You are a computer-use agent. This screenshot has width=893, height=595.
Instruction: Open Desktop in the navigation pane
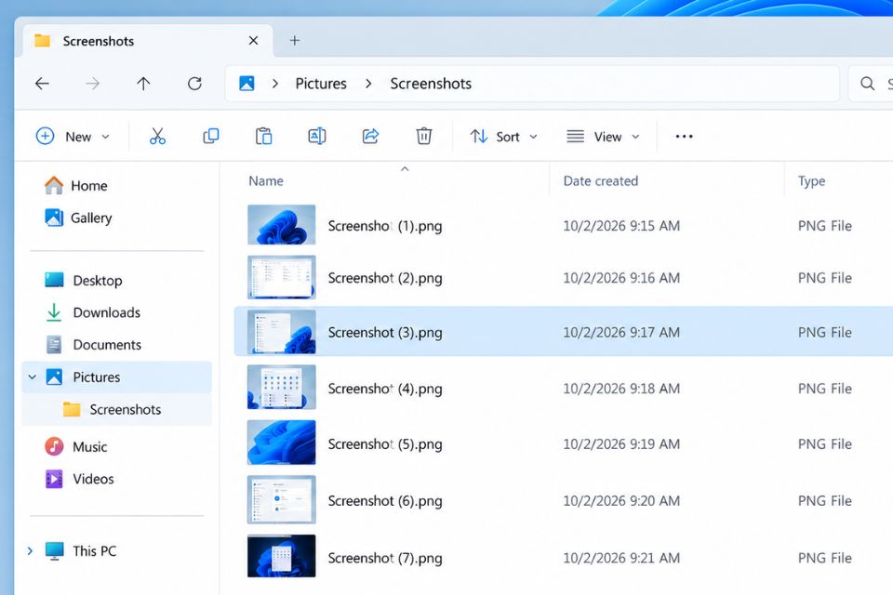[83, 280]
